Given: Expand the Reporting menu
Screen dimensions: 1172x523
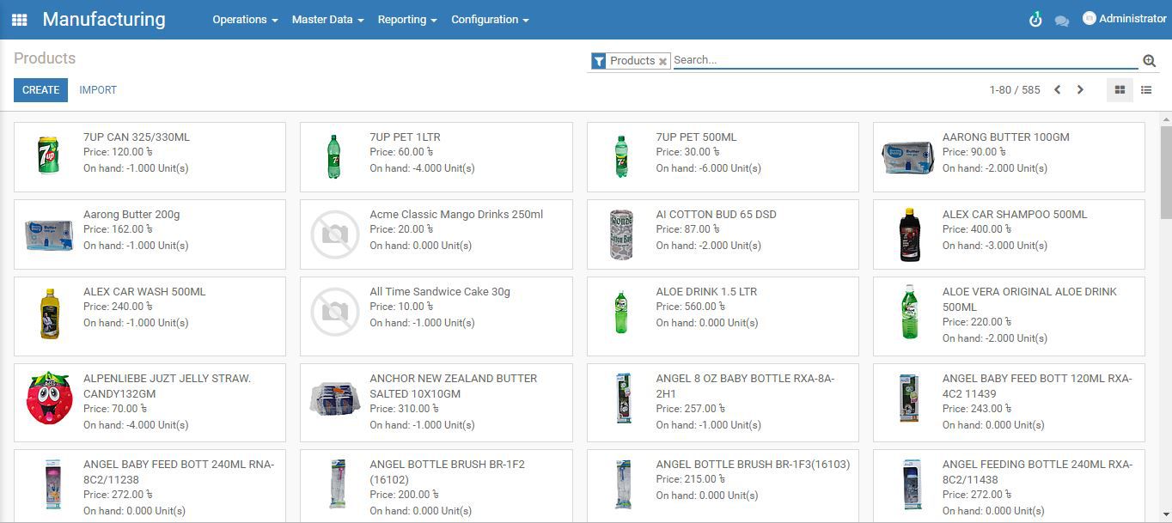Looking at the screenshot, I should tap(407, 19).
